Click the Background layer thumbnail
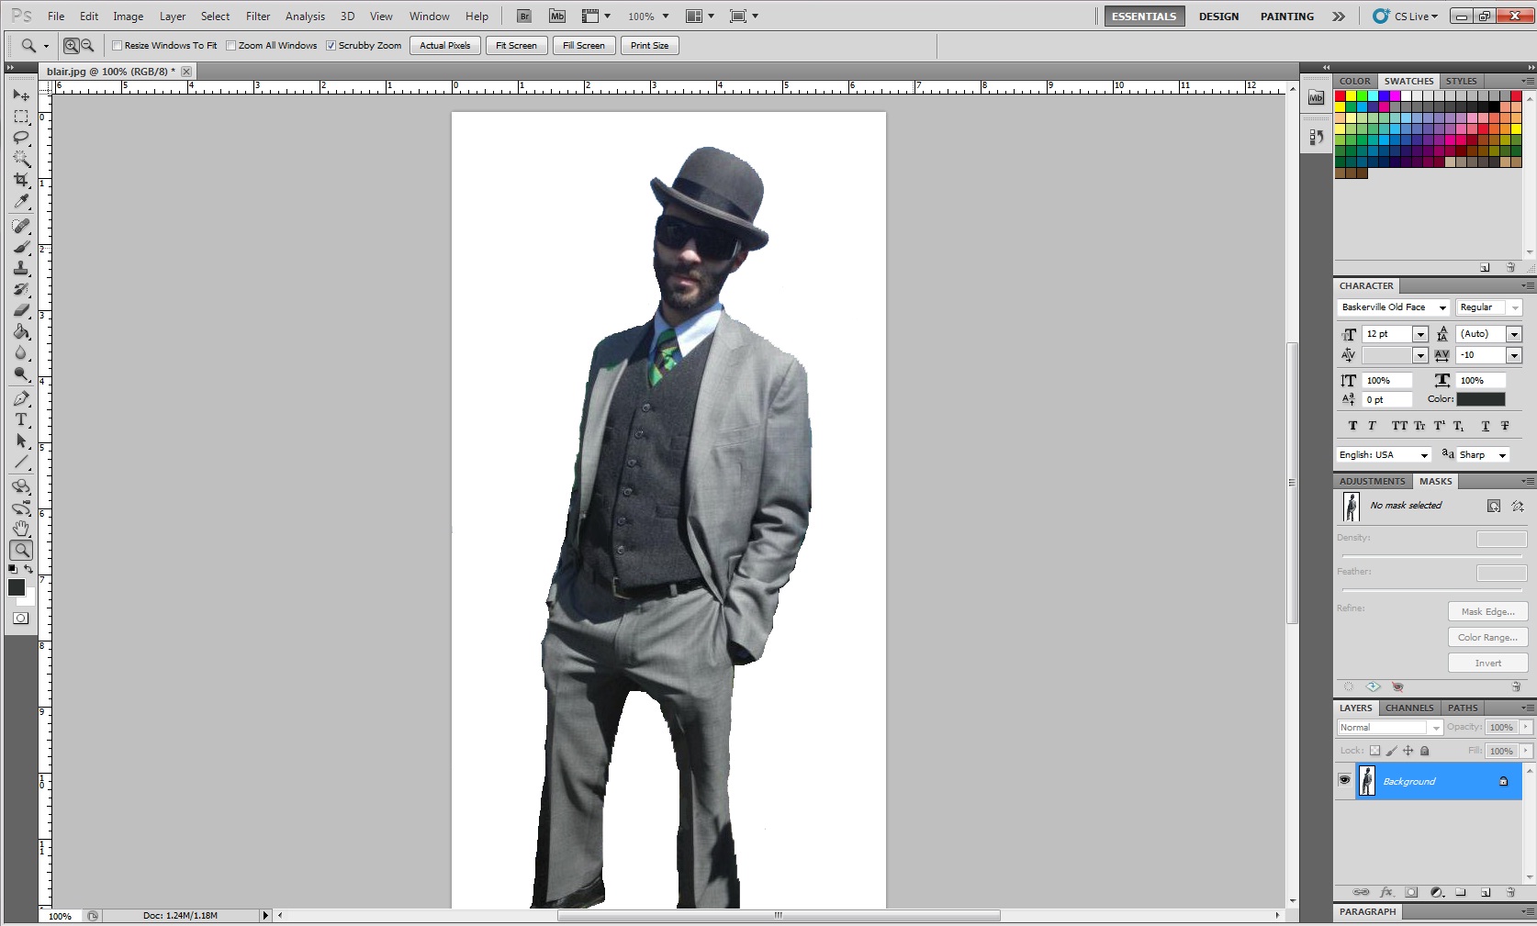 tap(1367, 781)
